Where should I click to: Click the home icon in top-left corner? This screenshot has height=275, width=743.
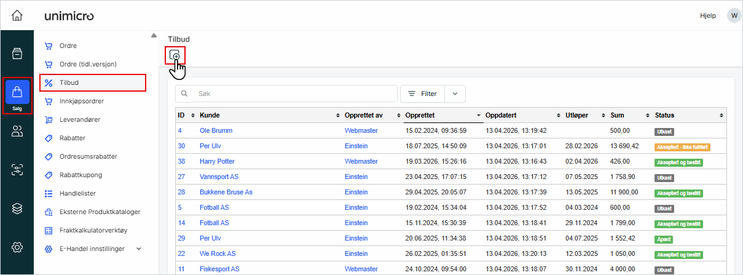[x=17, y=15]
